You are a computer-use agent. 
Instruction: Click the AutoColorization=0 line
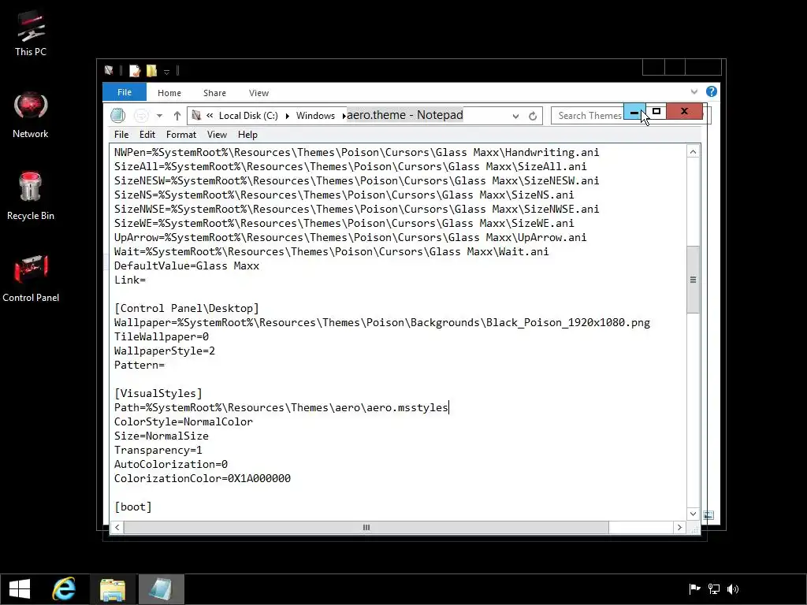[170, 465]
